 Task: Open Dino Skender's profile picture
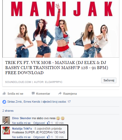[x=6, y=120]
